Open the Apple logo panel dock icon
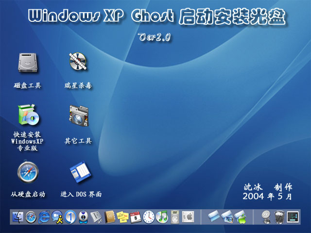The image size is (311, 233). point(188,217)
